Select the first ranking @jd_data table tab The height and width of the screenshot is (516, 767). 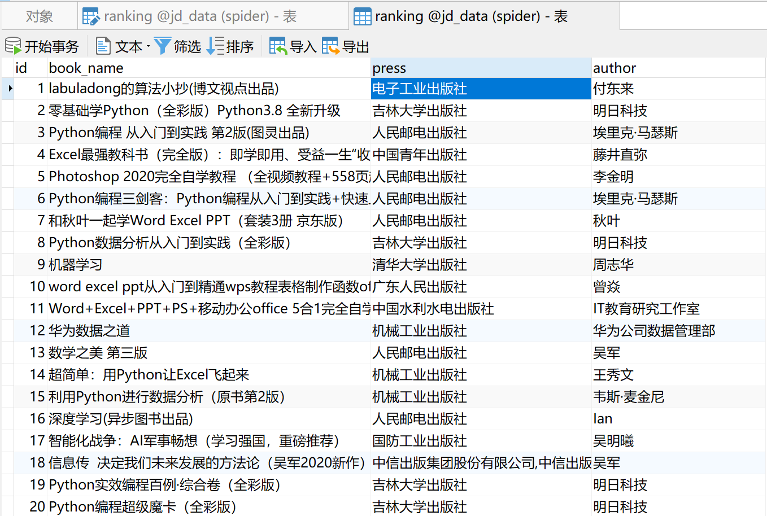[213, 16]
